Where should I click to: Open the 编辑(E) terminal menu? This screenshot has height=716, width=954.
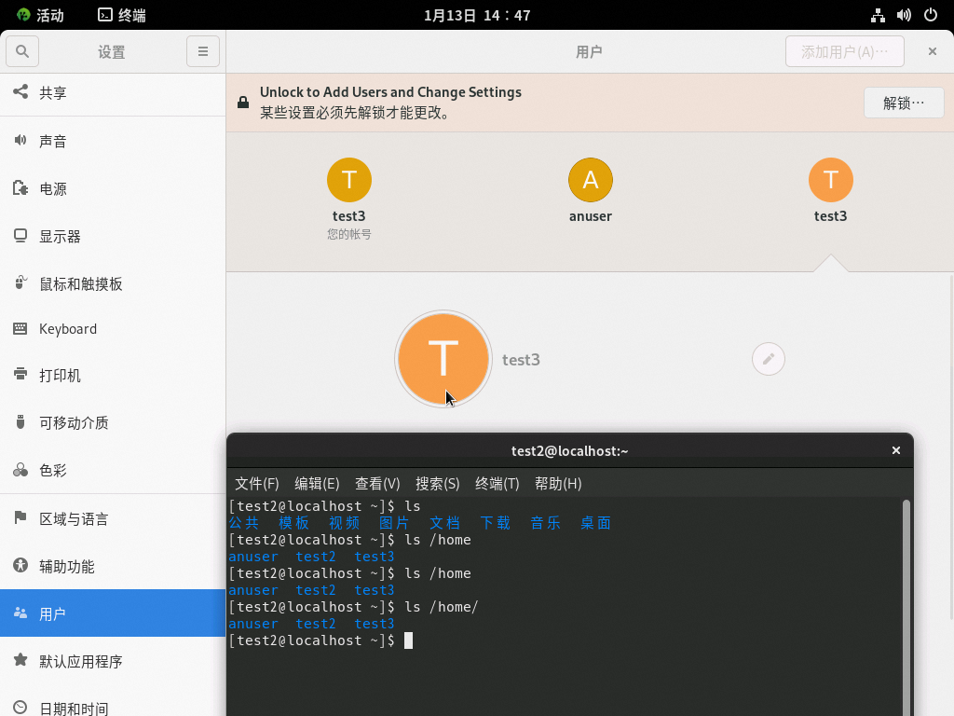(x=317, y=483)
